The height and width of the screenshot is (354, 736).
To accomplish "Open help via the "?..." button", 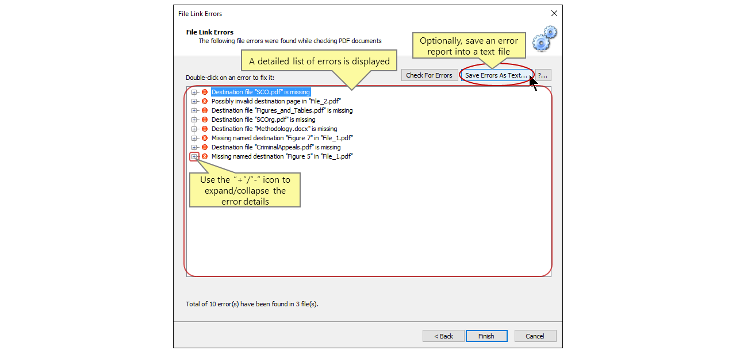I will click(542, 75).
